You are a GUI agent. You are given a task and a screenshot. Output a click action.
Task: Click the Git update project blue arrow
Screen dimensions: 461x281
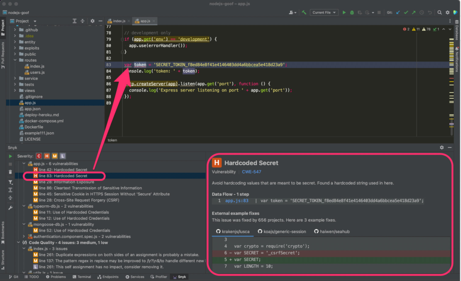[398, 12]
